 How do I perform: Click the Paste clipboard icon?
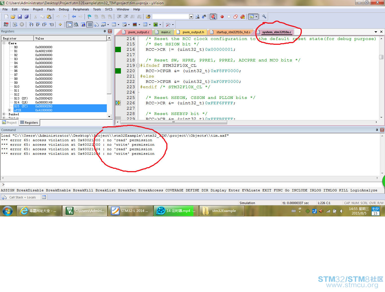(x=49, y=17)
